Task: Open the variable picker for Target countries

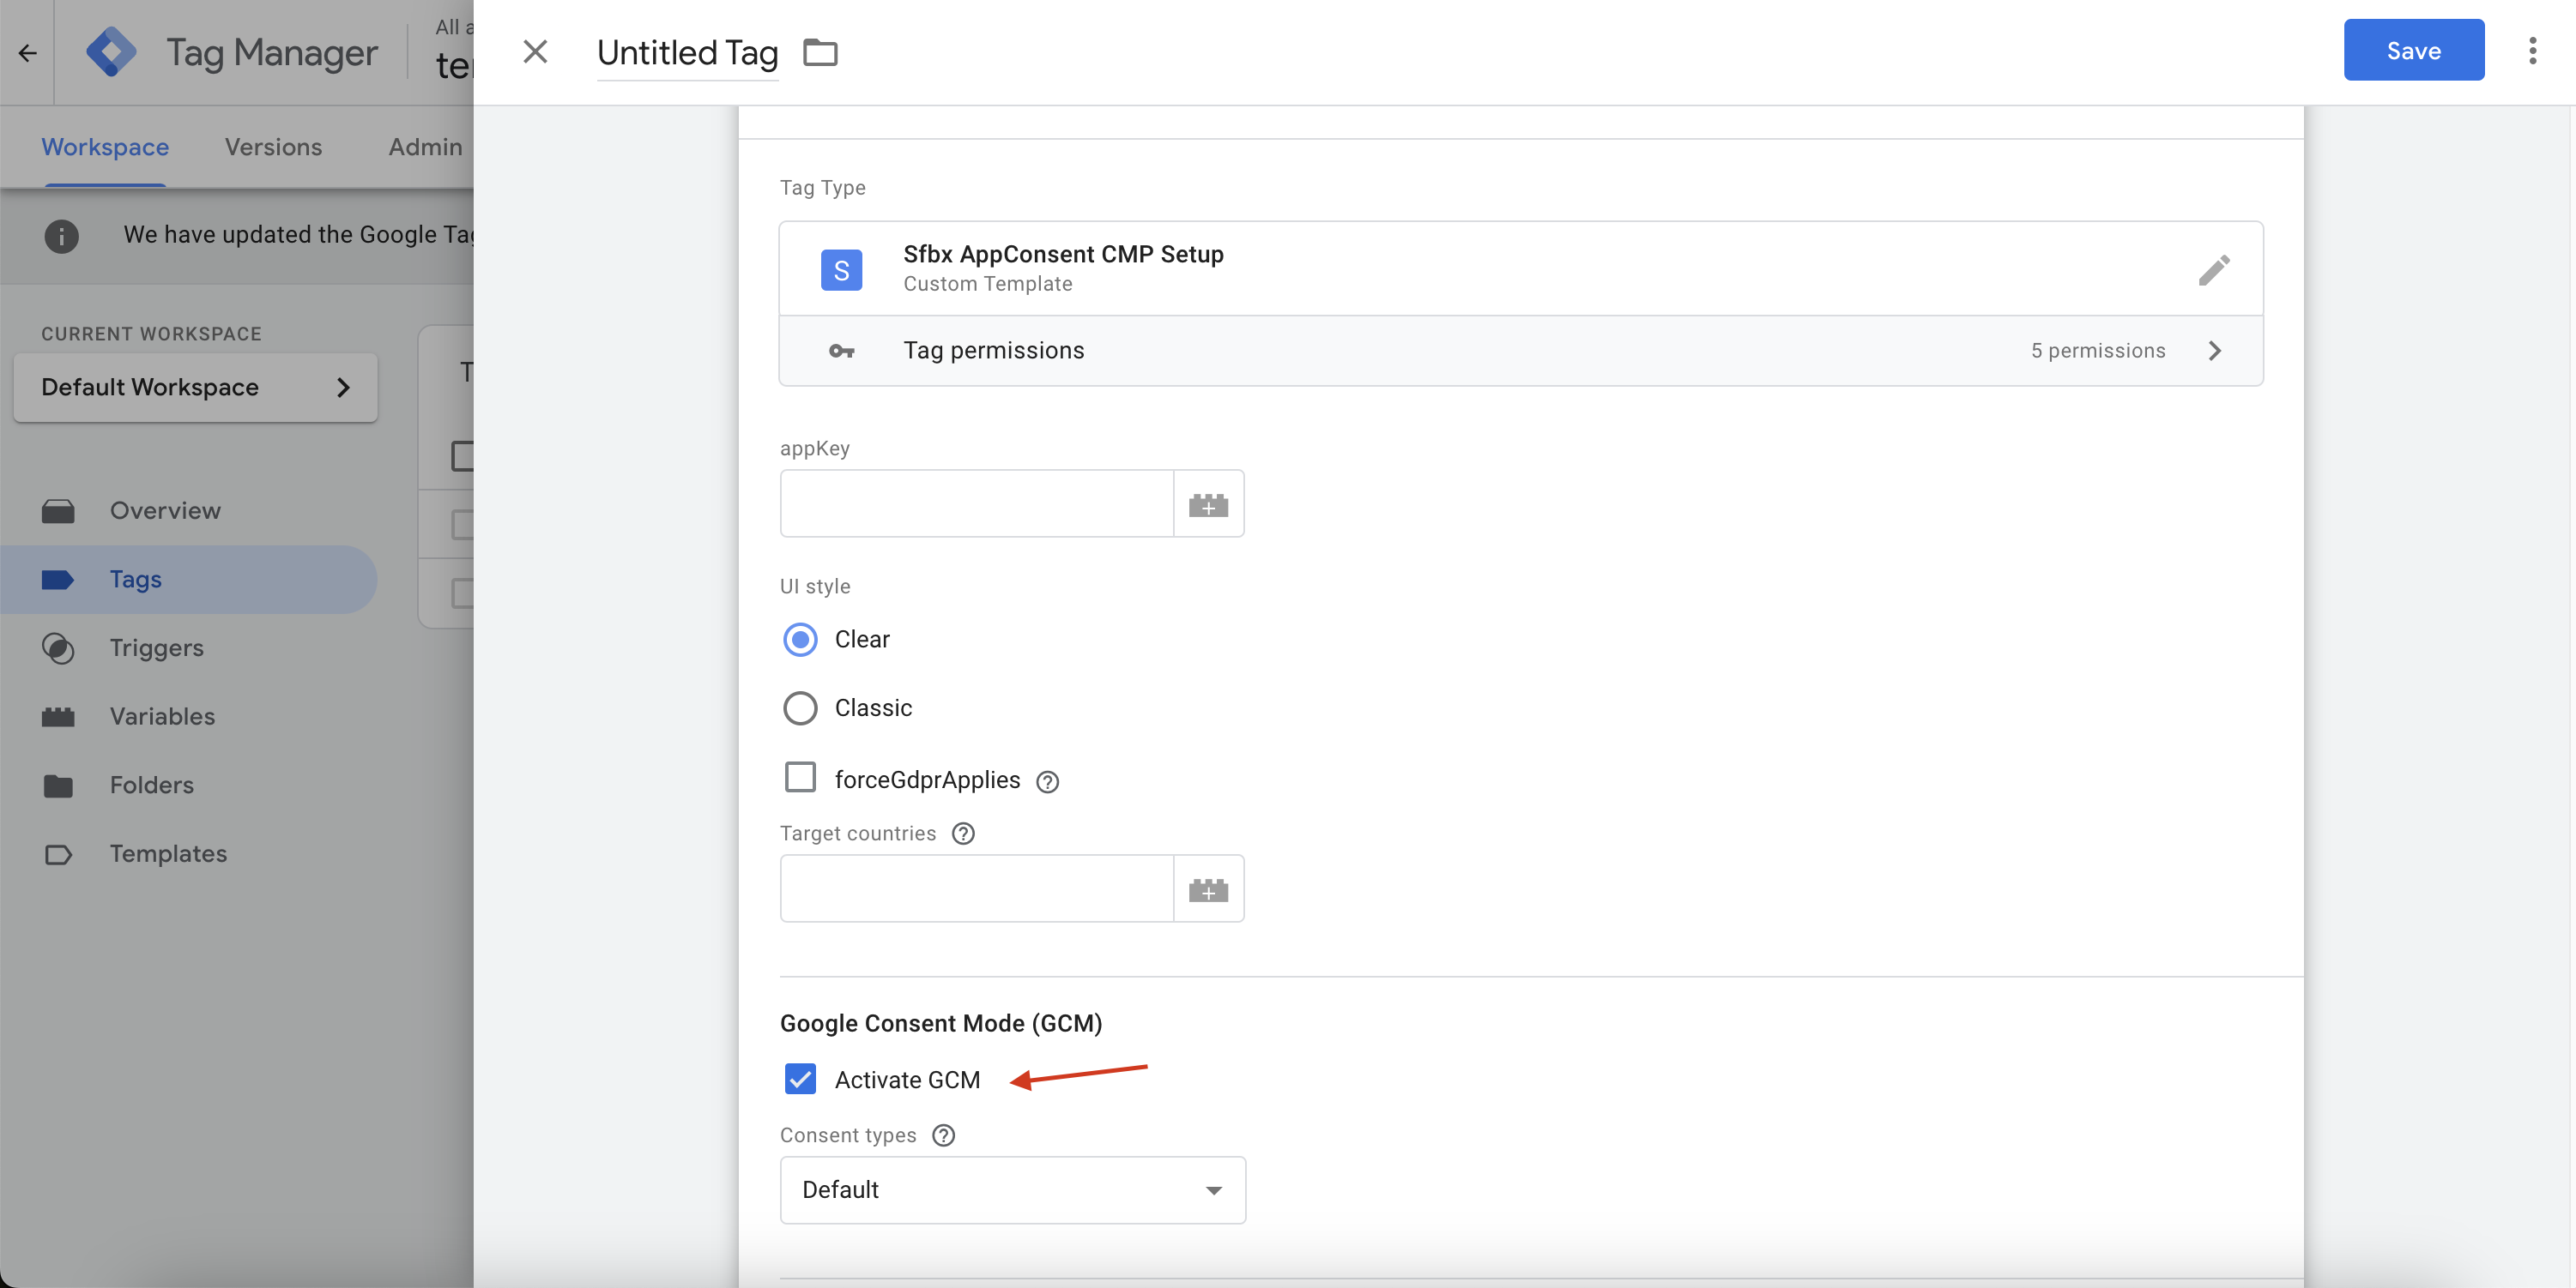Action: click(1209, 889)
